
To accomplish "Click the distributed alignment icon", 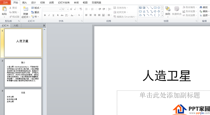I will pyautogui.click(x=103, y=15).
